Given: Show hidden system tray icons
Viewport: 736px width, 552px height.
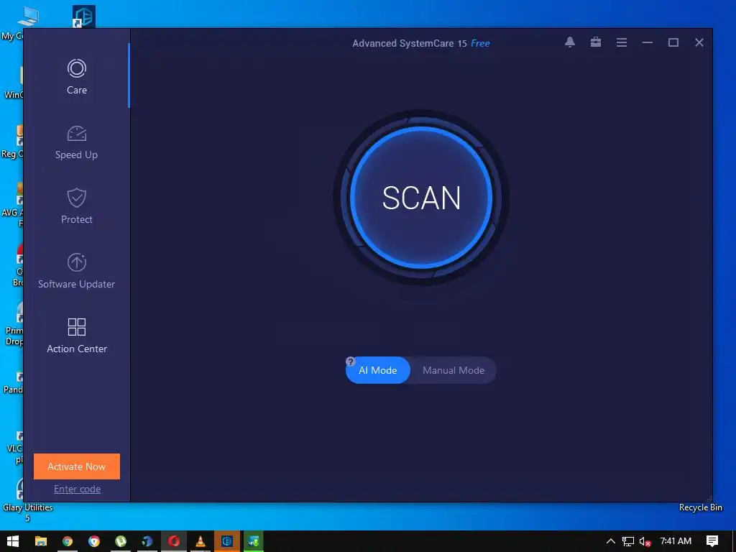Looking at the screenshot, I should 611,541.
